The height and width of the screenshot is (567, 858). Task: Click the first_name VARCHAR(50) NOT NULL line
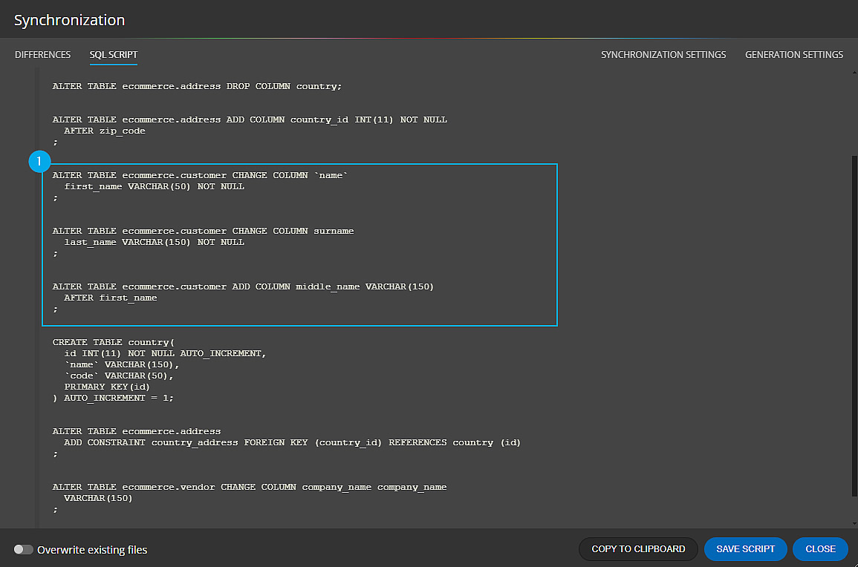154,186
